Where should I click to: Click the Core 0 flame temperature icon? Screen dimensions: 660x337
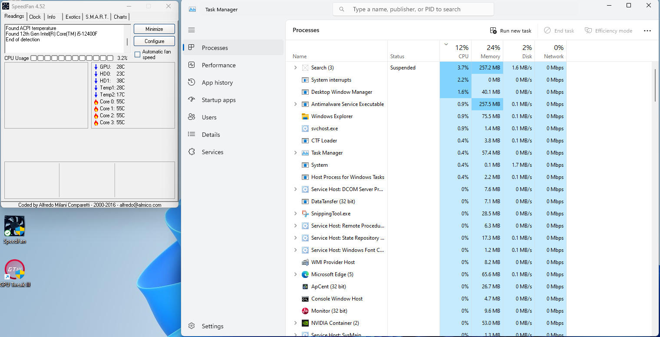pos(96,102)
